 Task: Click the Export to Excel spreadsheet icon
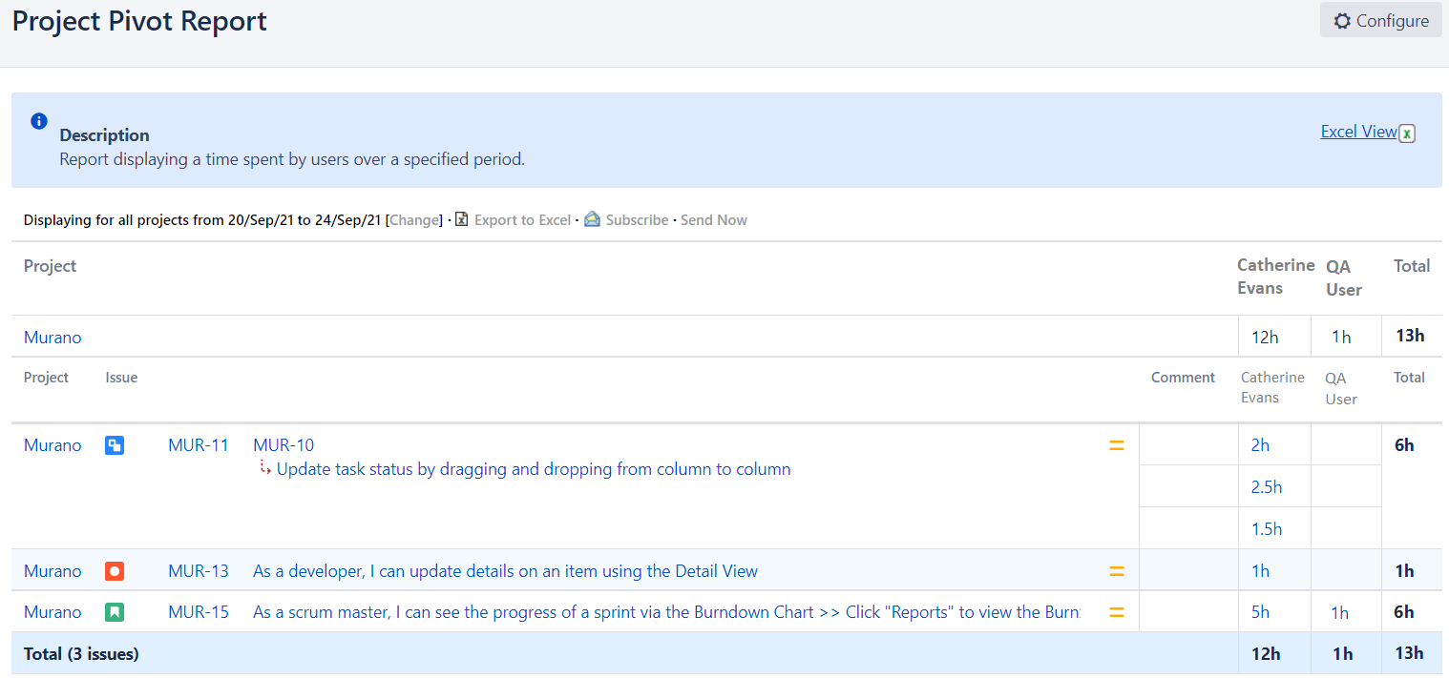point(462,220)
